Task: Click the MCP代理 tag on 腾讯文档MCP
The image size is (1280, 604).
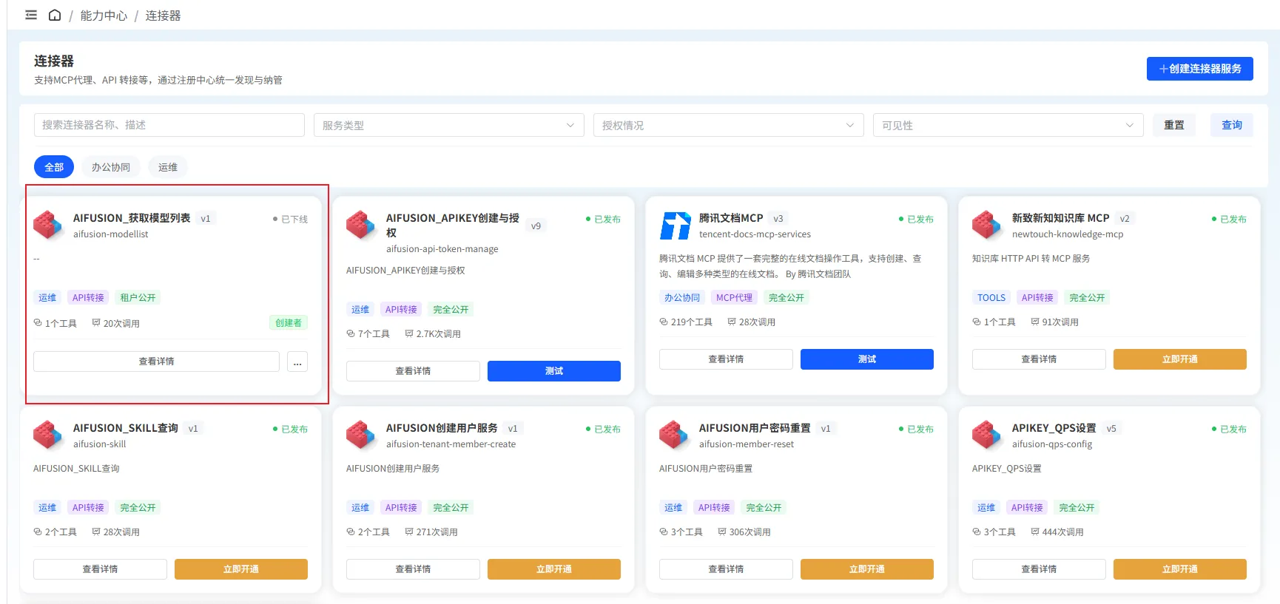Action: click(x=734, y=298)
